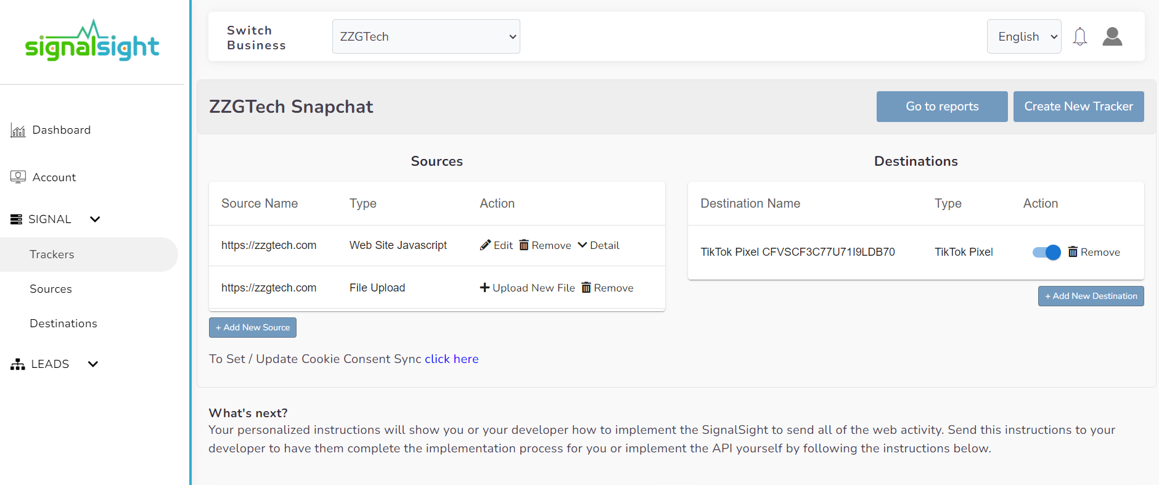1159x485 pixels.
Task: Click the pencil Edit icon for Web Site Javascript
Action: click(x=485, y=245)
